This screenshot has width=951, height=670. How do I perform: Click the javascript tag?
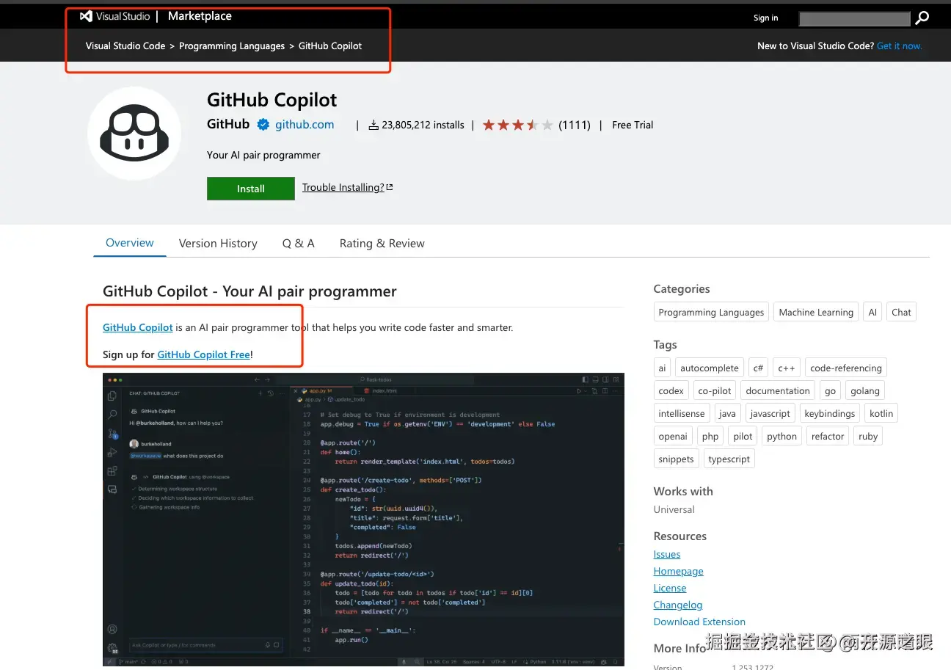(x=770, y=413)
